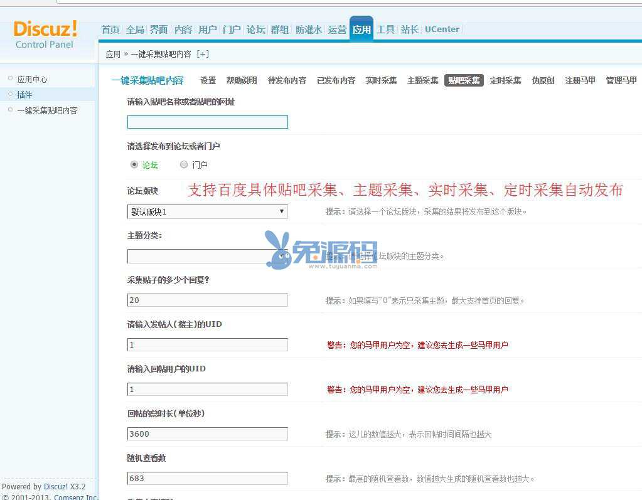The width and height of the screenshot is (642, 500).
Task: Select 插件 in the left sidebar
Action: 24,95
